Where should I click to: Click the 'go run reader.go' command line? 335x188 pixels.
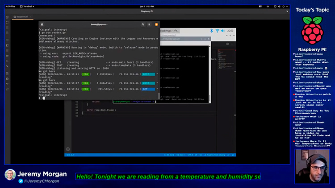[52, 33]
